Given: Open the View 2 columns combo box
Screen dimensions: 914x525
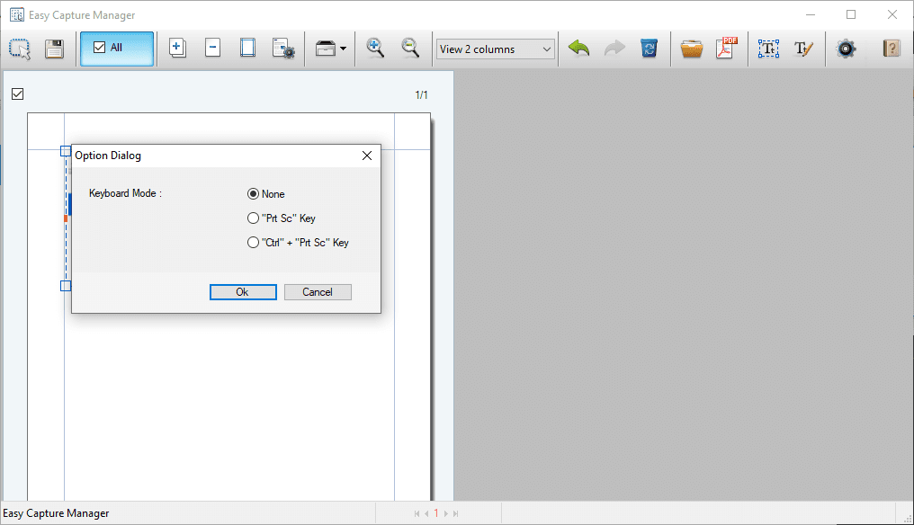Looking at the screenshot, I should pyautogui.click(x=496, y=49).
